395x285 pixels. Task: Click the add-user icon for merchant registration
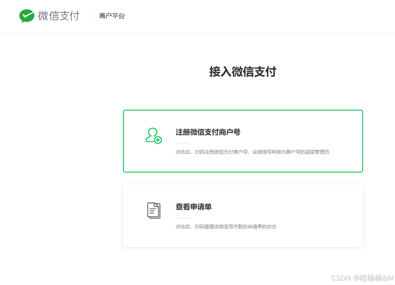154,136
